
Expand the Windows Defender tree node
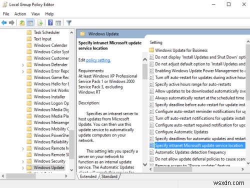[x=23, y=65]
